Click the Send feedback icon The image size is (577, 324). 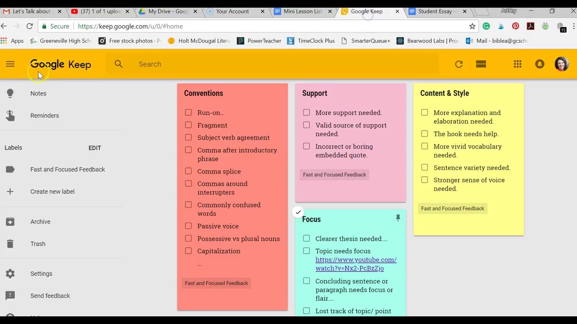10,296
